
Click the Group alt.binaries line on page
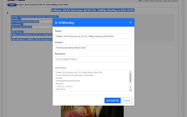pos(34,17)
